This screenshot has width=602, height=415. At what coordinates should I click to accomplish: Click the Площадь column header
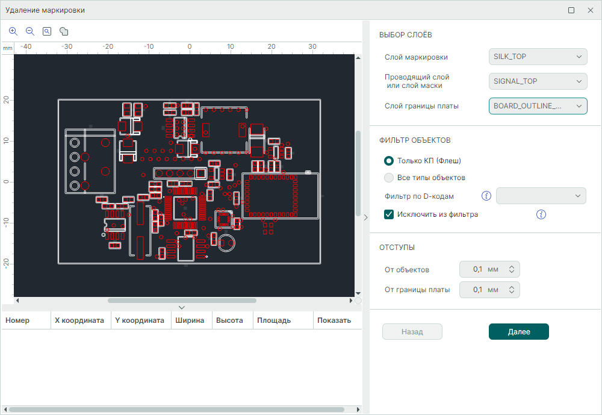click(x=274, y=320)
